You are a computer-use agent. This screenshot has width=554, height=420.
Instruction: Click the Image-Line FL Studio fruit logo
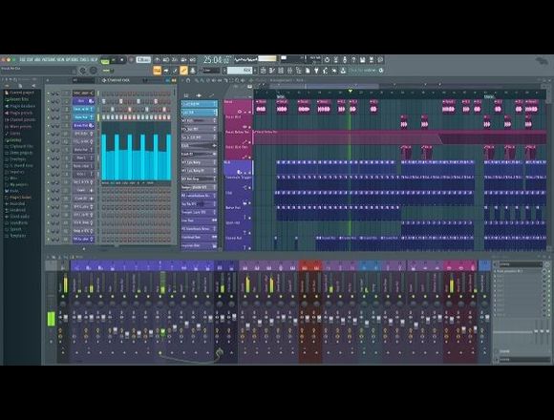(543, 61)
